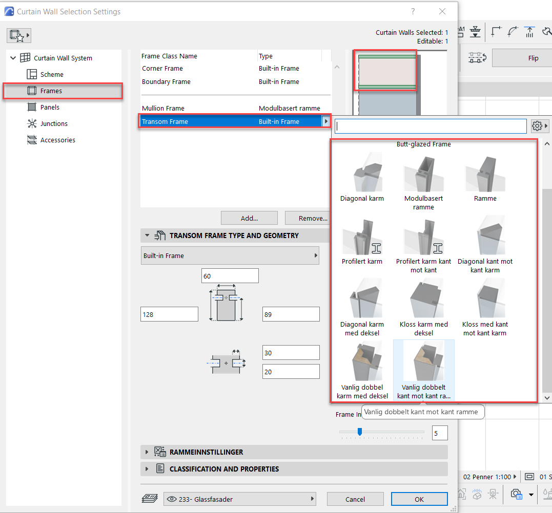
Task: Choose Vanlig dobbel karm med deksel
Action: 362,371
